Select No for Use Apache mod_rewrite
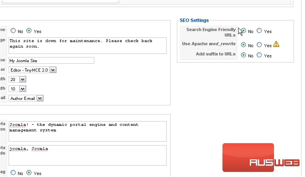The width and height of the screenshot is (305, 177). (x=243, y=45)
